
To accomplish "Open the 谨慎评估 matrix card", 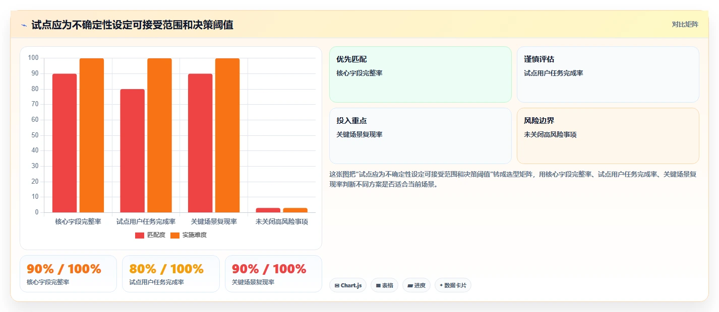I will coord(608,74).
